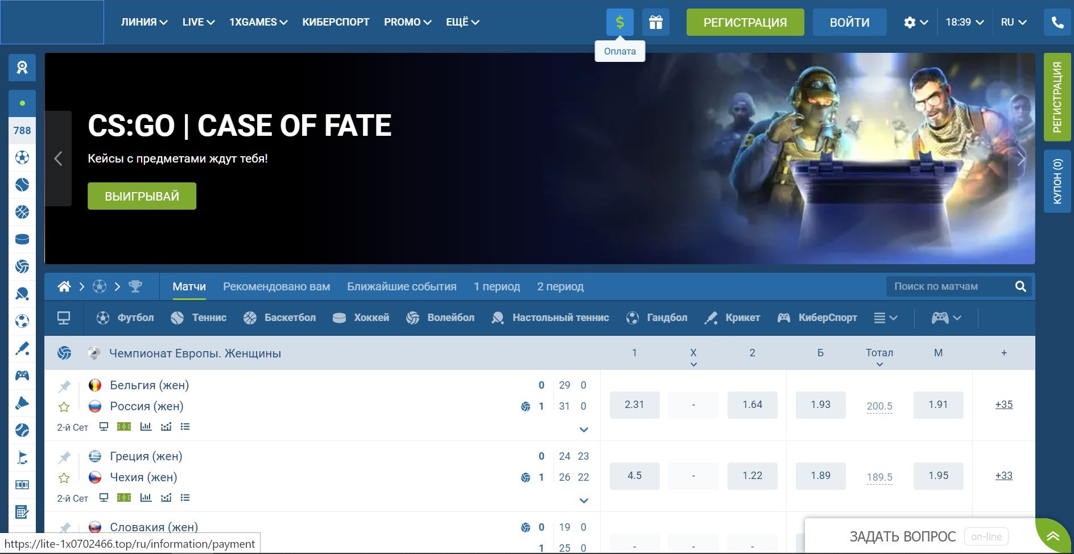
Task: Expand the gamepad games dropdown
Action: coord(946,318)
